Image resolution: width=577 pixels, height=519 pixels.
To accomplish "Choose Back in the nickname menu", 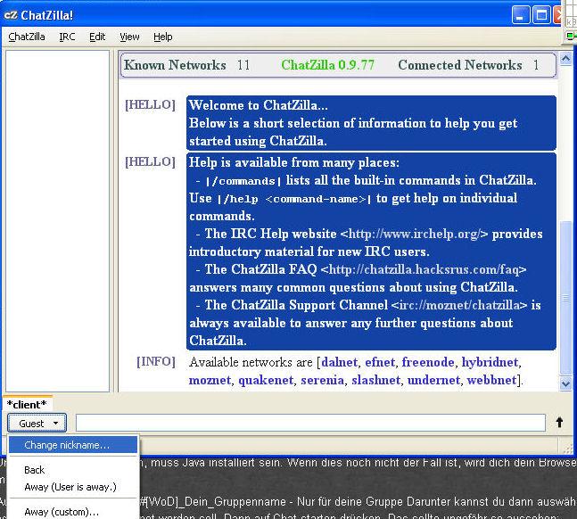I will (x=35, y=470).
